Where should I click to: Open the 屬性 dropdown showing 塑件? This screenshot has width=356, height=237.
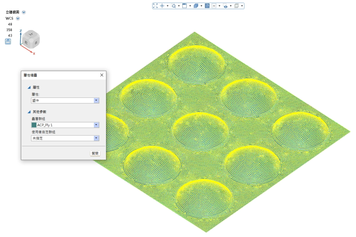[x=96, y=101]
